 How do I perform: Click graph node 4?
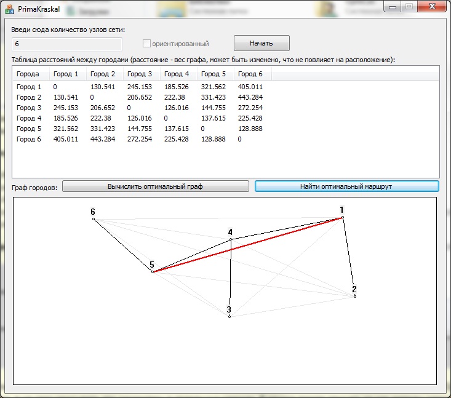pyautogui.click(x=231, y=239)
